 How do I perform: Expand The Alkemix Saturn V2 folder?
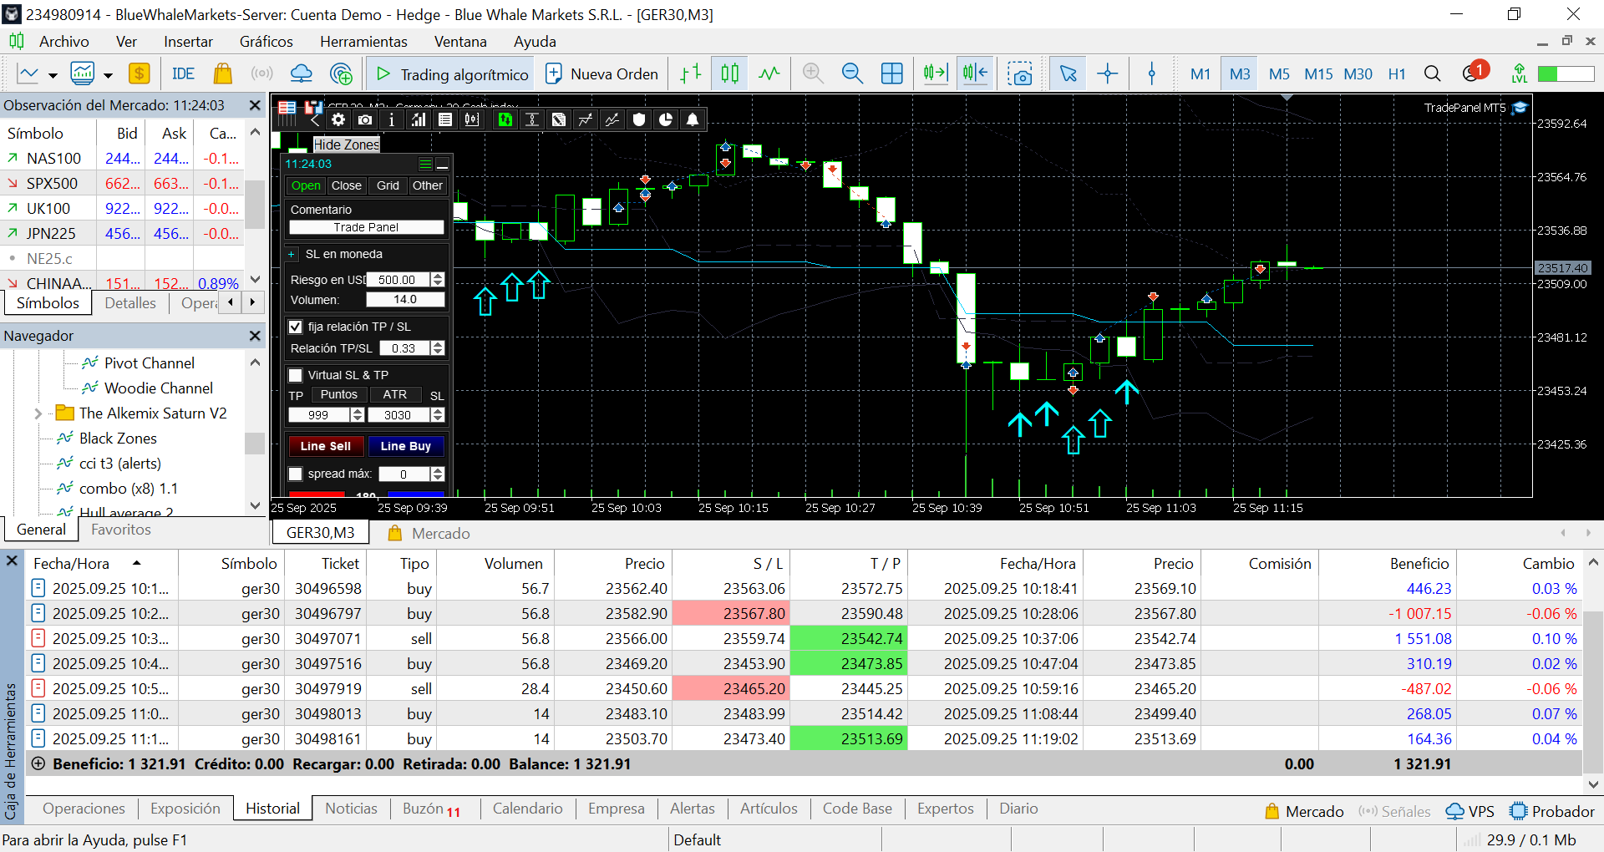click(x=38, y=413)
